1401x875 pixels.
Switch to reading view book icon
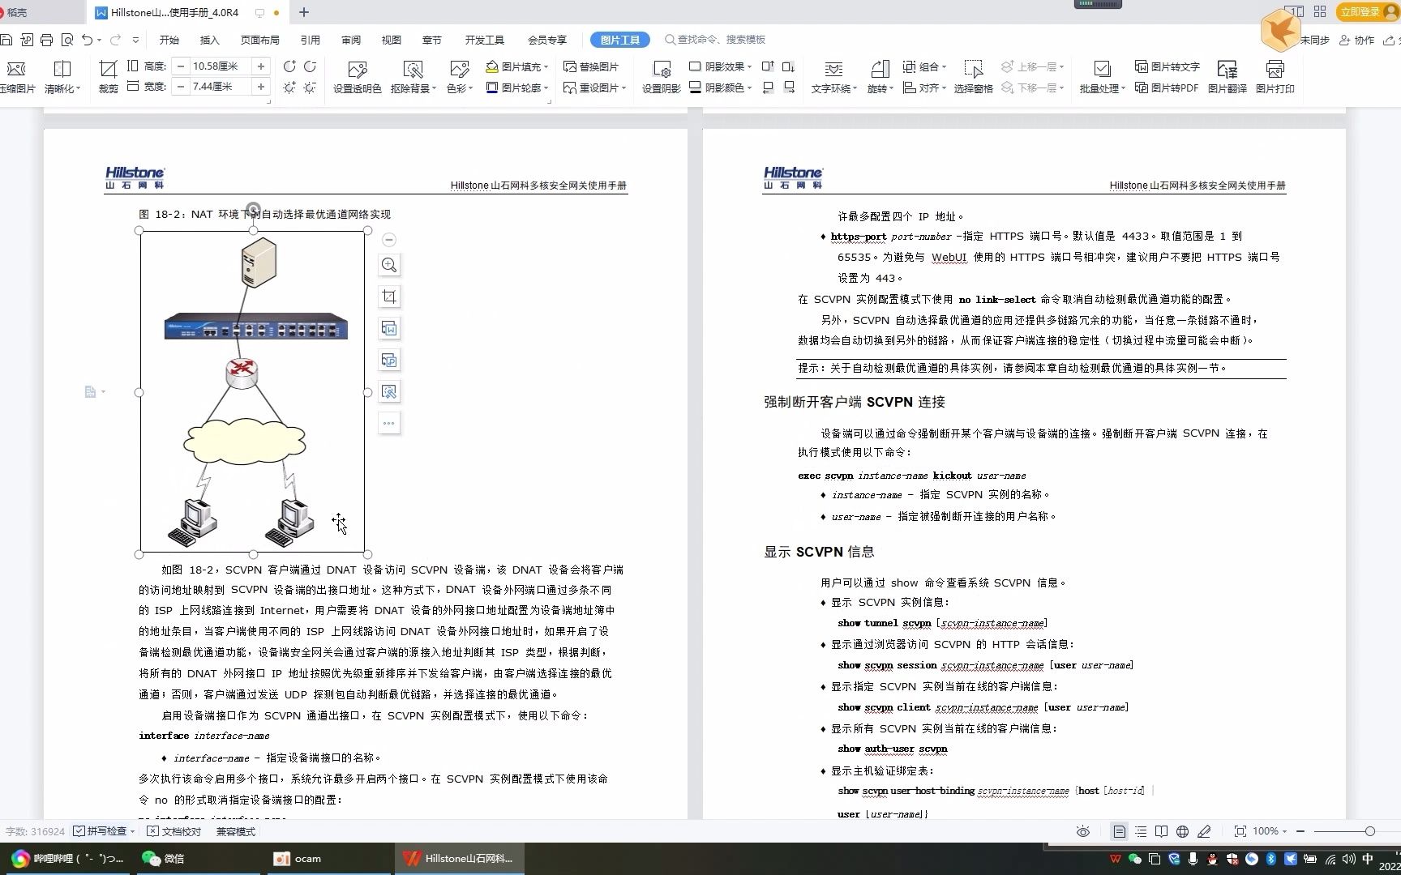1161,831
